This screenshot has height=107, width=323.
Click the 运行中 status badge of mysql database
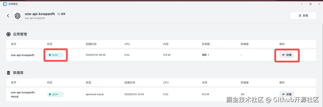pos(55,94)
